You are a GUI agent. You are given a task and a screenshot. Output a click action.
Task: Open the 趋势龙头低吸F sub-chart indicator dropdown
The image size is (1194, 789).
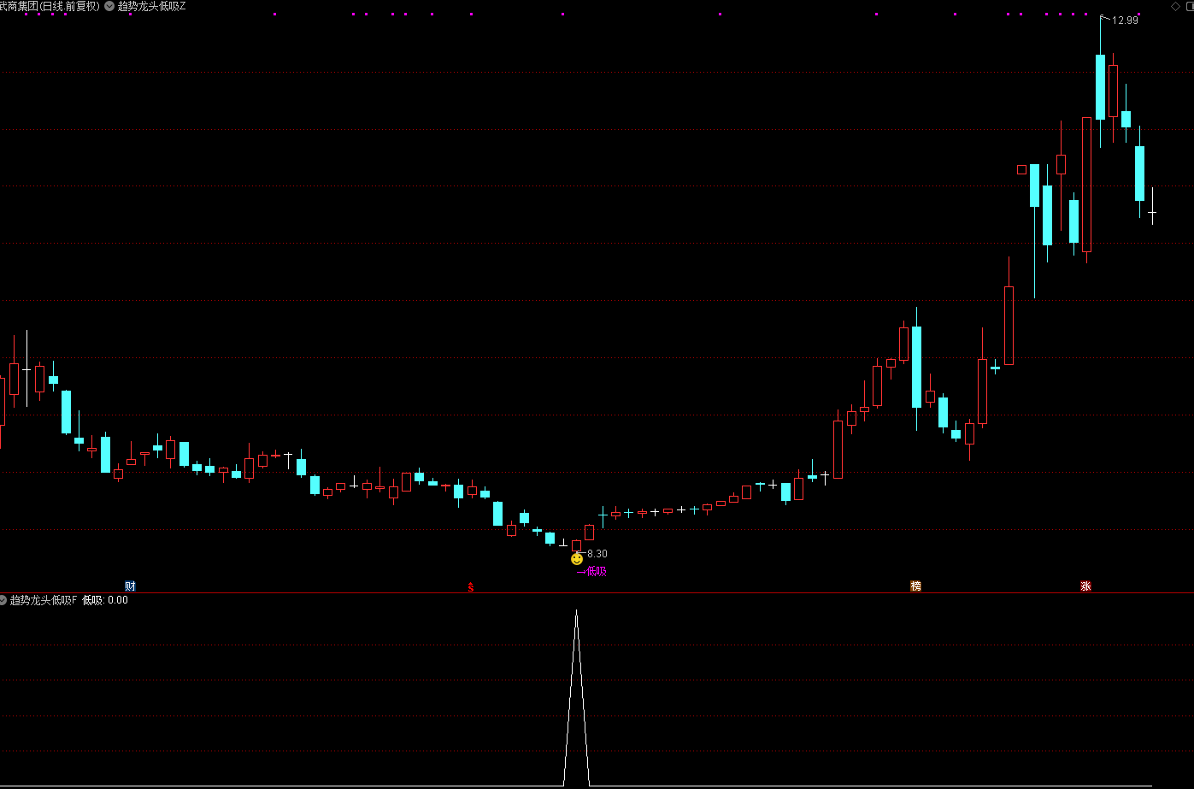[3, 600]
